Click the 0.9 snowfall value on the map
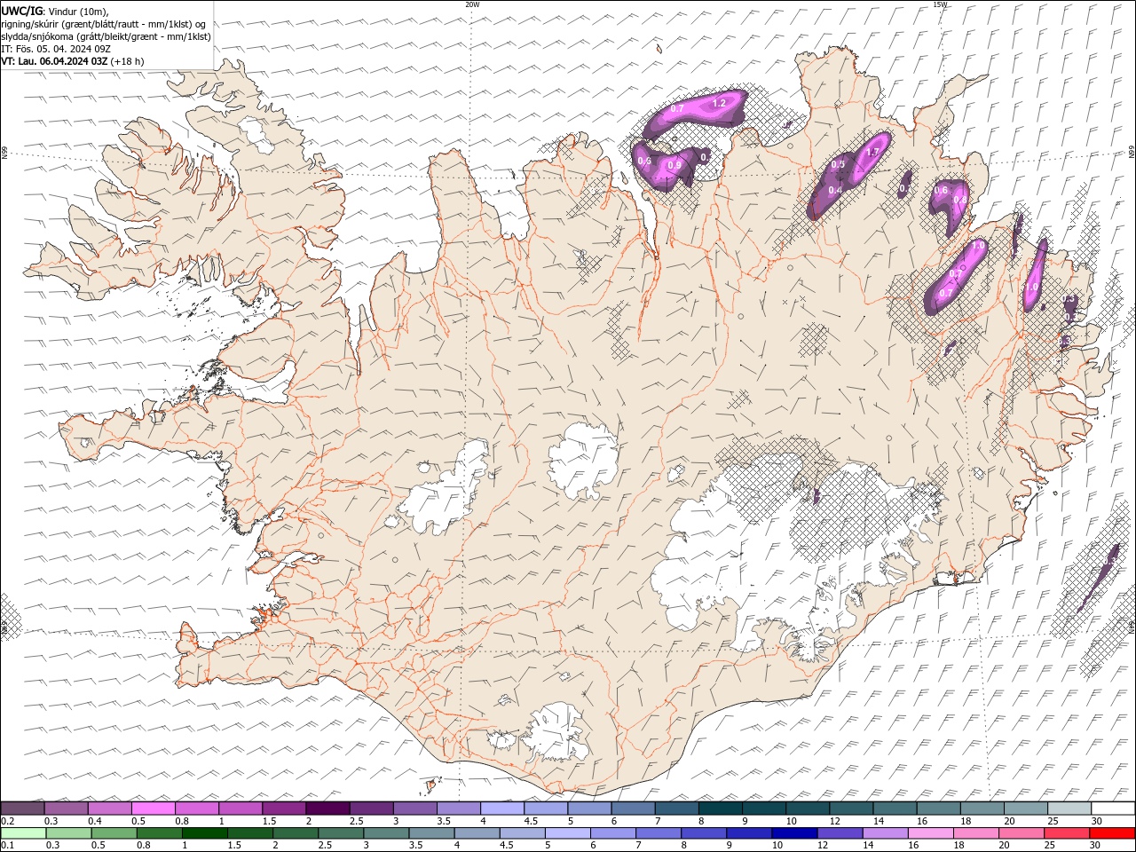The image size is (1136, 852). point(674,165)
